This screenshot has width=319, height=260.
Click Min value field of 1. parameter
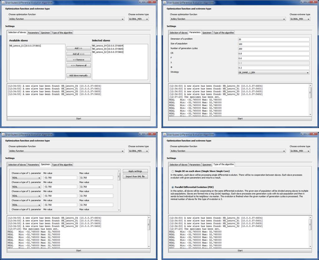coord(60,178)
